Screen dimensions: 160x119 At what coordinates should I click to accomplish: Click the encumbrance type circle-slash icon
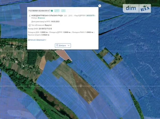tap(30, 25)
